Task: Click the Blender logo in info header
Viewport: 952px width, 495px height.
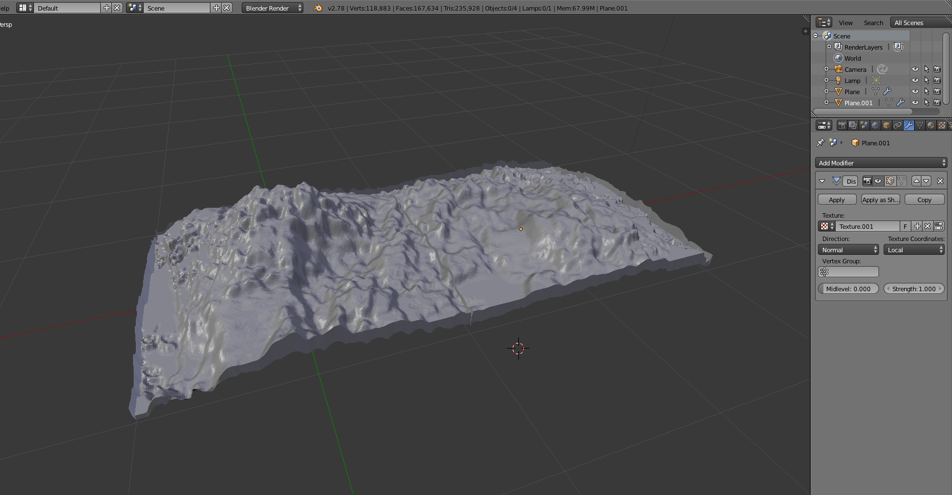Action: [x=318, y=8]
